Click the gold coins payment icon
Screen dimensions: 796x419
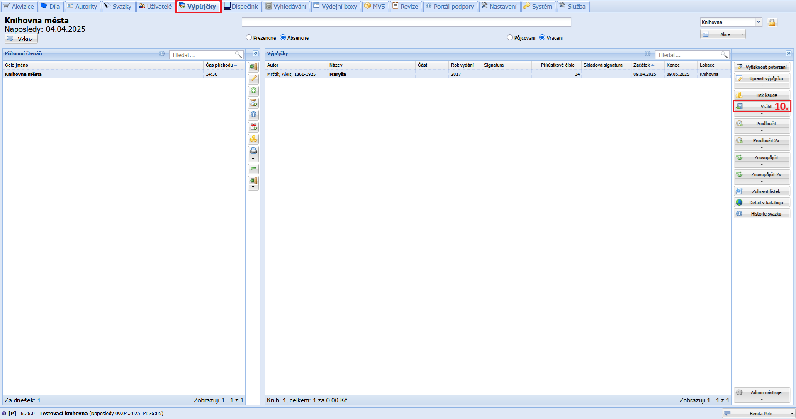[253, 139]
